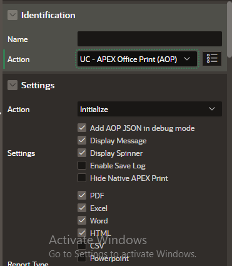Uncheck the Word report type

(82, 220)
